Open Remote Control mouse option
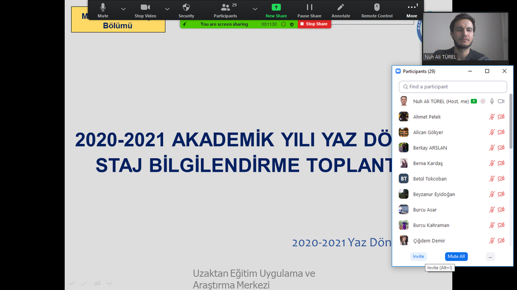This screenshot has width=517, height=290. click(x=377, y=11)
